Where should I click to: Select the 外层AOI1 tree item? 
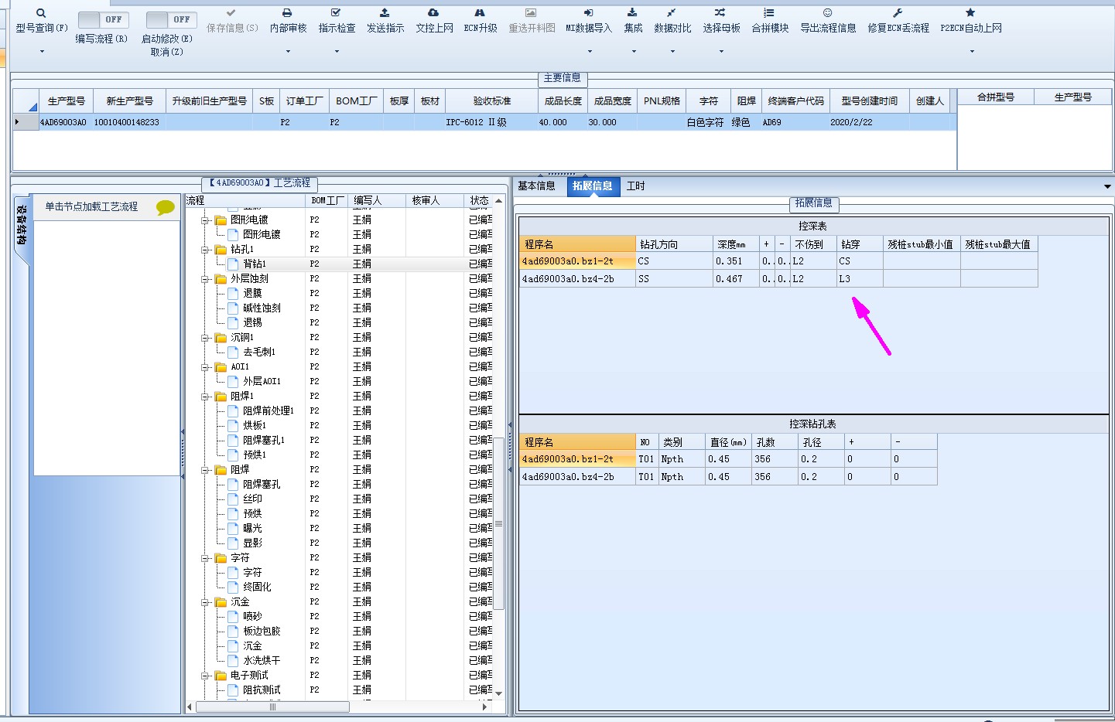262,381
